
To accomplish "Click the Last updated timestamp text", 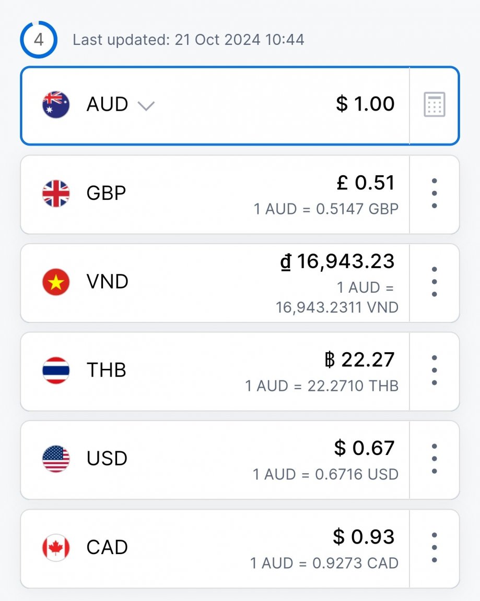I will point(189,40).
